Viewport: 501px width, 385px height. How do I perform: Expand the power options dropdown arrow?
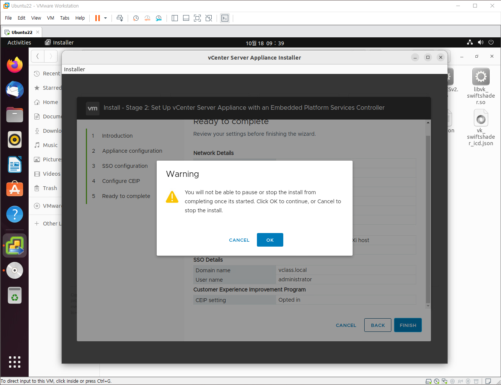(105, 18)
